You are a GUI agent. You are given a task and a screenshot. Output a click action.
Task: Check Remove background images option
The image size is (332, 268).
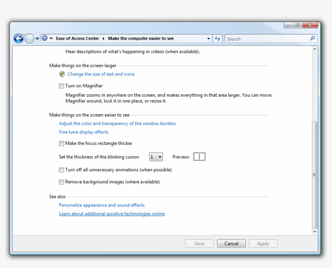point(61,181)
